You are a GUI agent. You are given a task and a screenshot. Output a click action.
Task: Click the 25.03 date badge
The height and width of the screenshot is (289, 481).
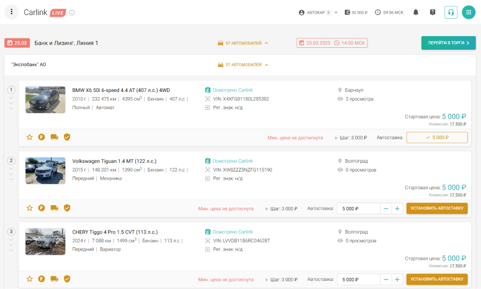(x=17, y=43)
